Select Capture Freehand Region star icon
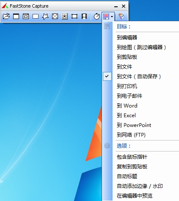Image resolution: width=179 pixels, height=201 pixels. 45,17
